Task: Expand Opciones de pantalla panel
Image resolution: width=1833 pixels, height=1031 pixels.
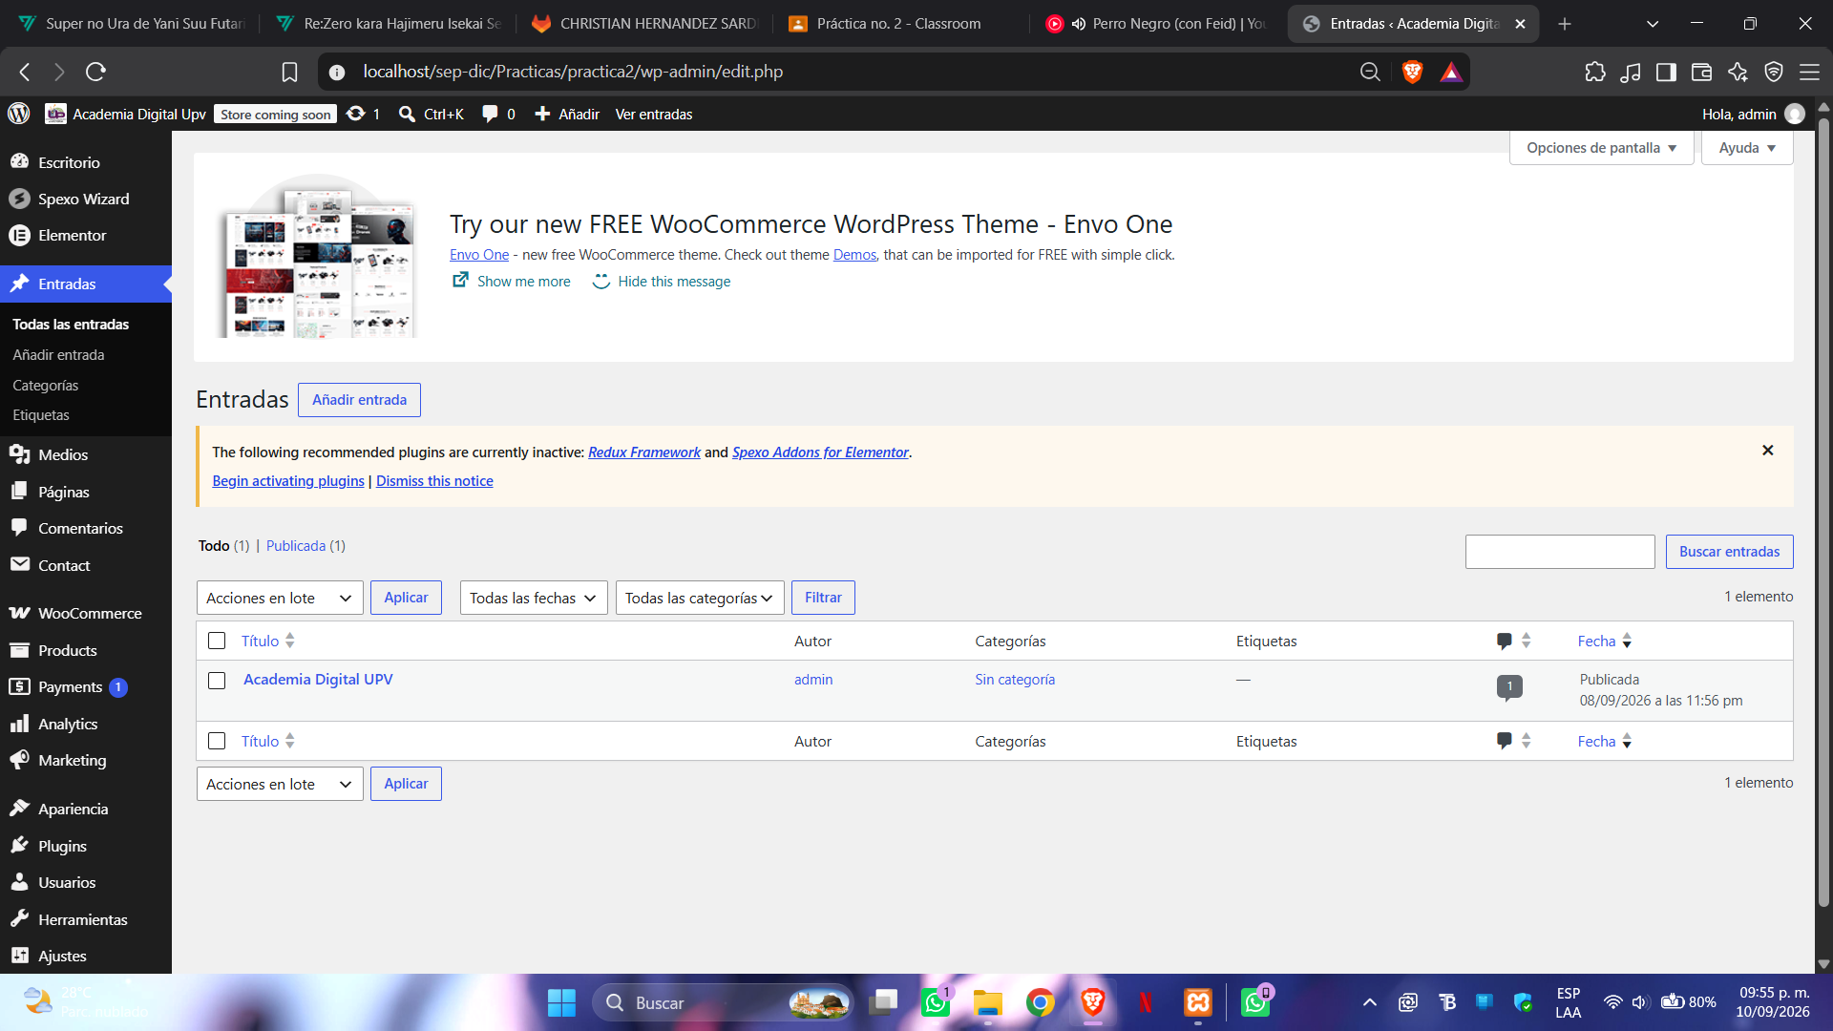Action: coord(1601,148)
